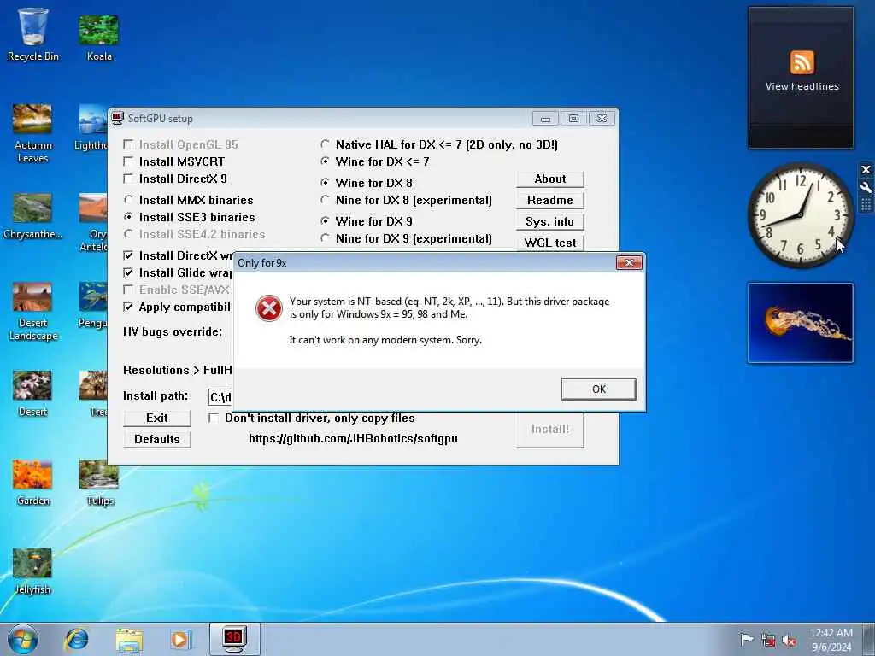The image size is (875, 656).
Task: Select Nine for DX 9 experimental radio
Action: click(325, 238)
